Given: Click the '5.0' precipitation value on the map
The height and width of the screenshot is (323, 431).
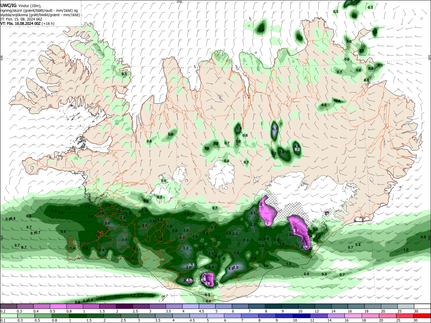Looking at the screenshot, I should coord(236,267).
